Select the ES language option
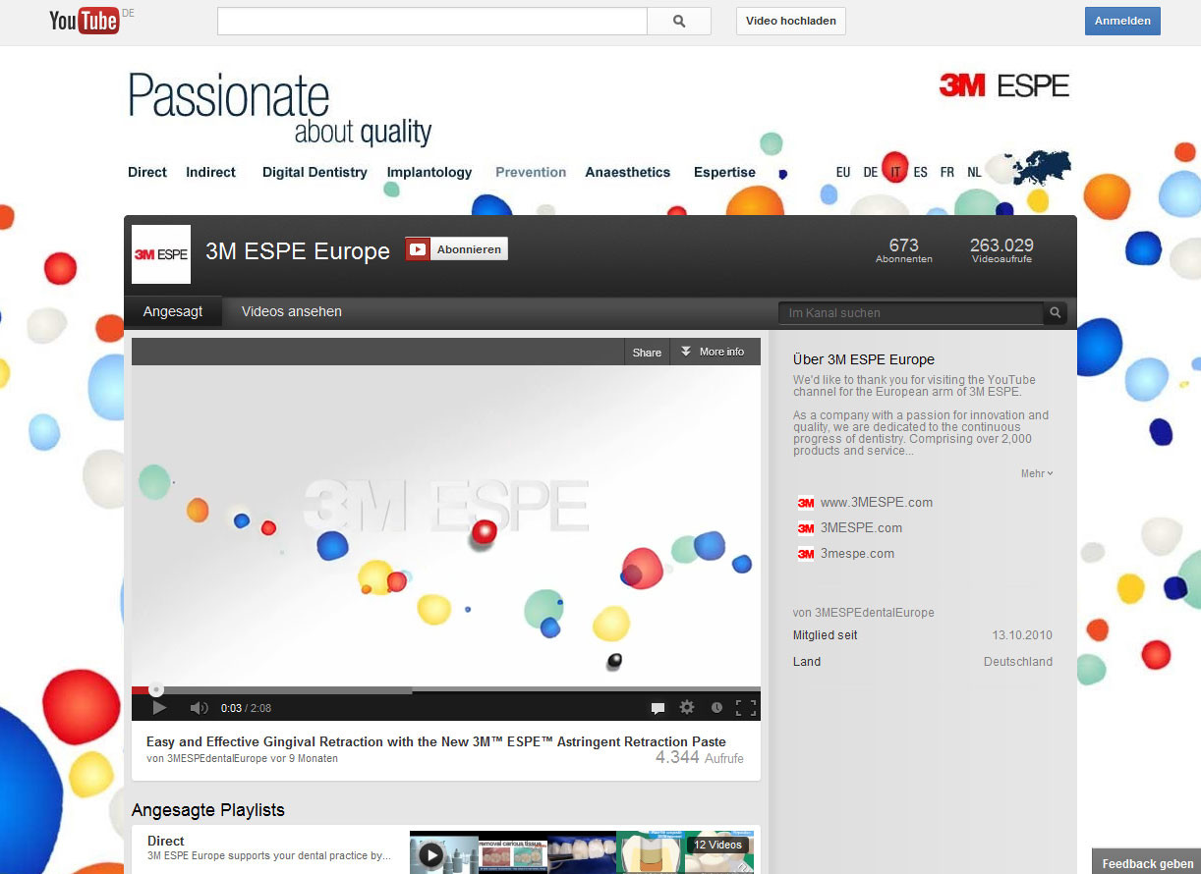The image size is (1201, 874). click(x=920, y=172)
